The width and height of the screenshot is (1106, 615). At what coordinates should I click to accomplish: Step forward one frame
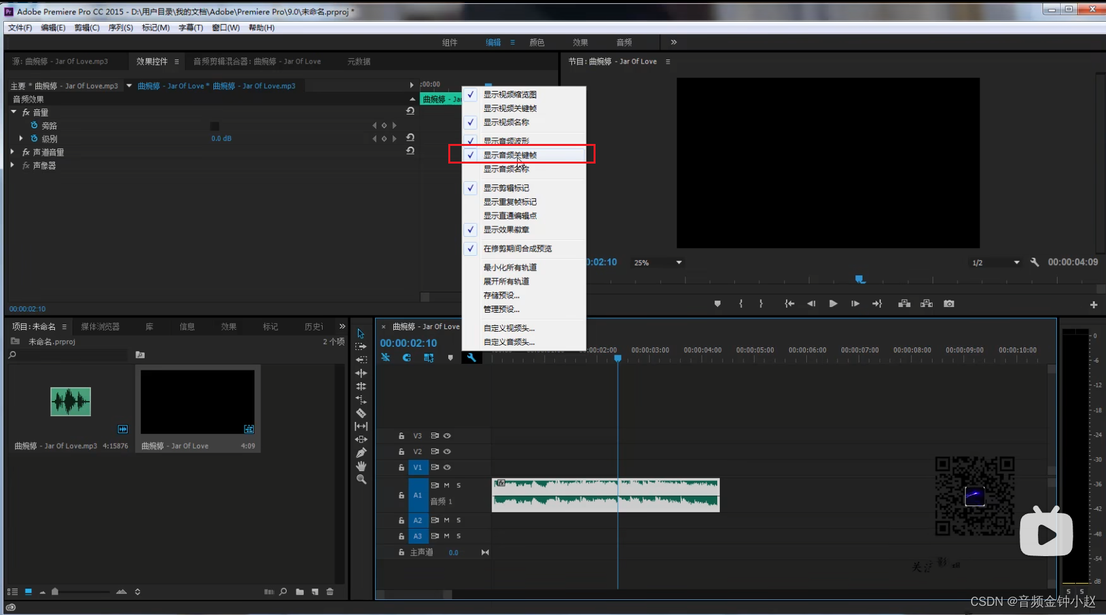855,304
